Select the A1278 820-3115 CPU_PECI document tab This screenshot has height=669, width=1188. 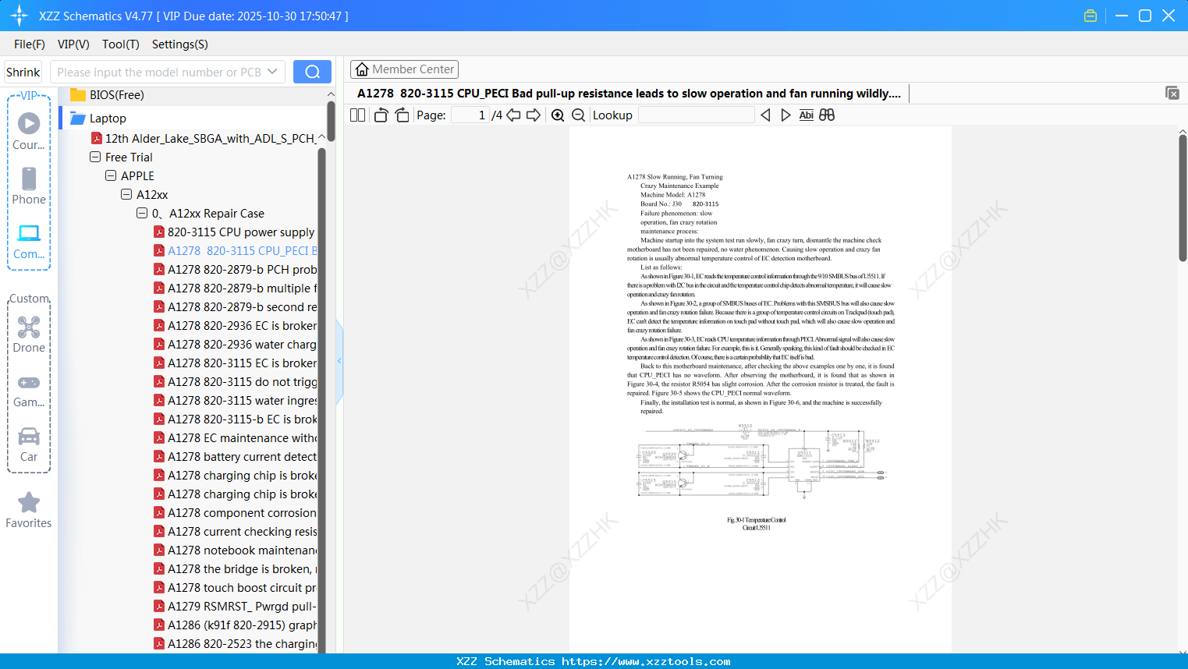pyautogui.click(x=629, y=94)
